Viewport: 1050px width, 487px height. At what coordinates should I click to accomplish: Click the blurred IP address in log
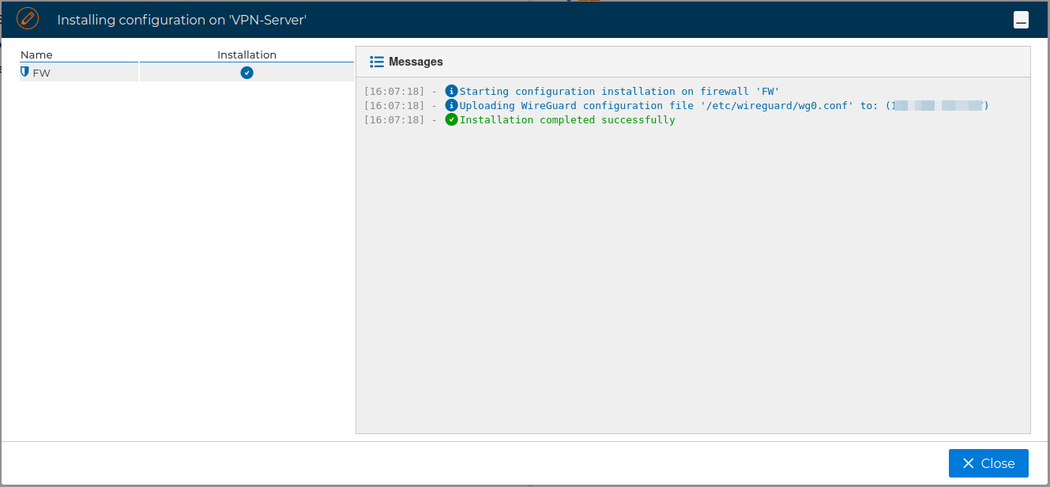point(936,106)
